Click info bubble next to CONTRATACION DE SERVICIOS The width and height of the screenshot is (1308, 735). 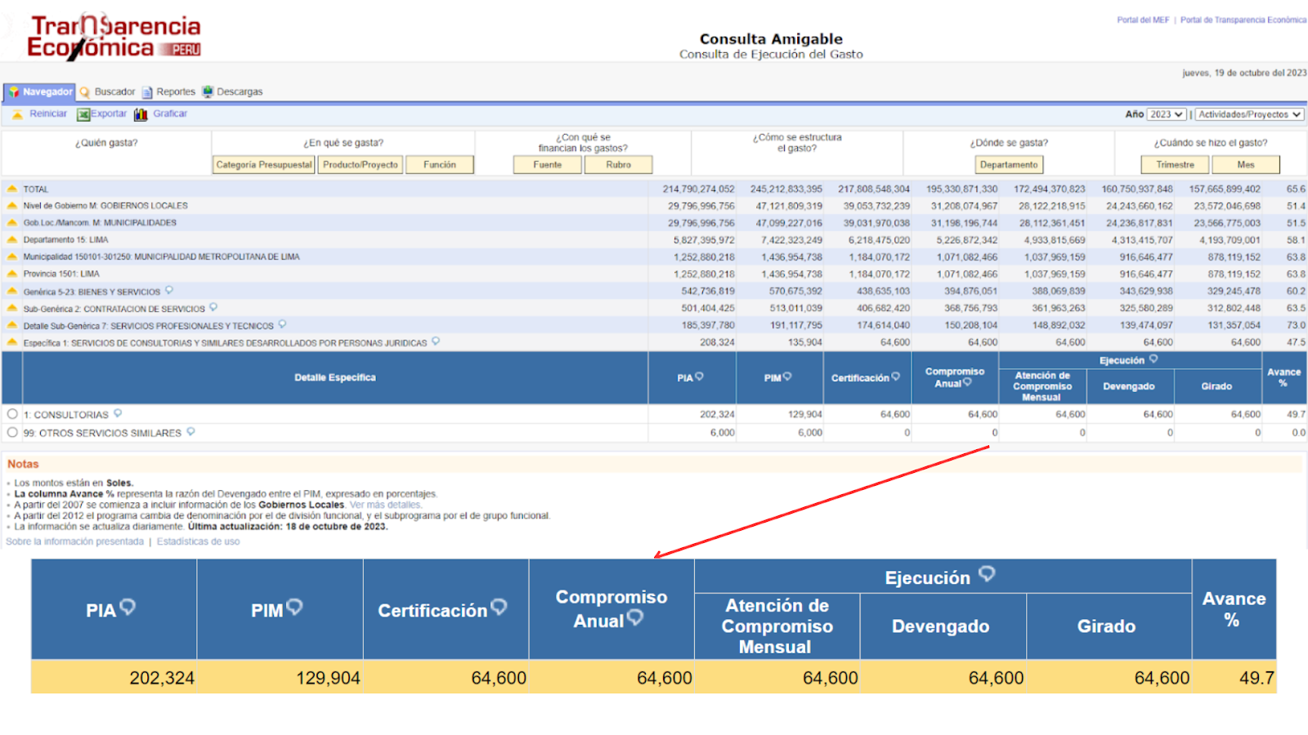pyautogui.click(x=213, y=307)
